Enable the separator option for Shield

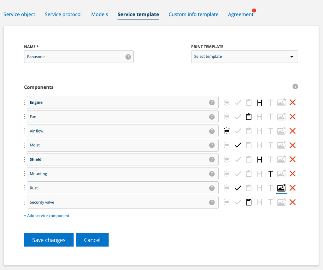pyautogui.click(x=227, y=159)
